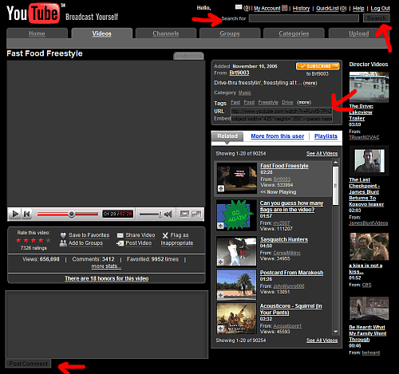Add flags video thumbnail to QuickList plus icon
This screenshot has height=374, width=399.
(220, 226)
